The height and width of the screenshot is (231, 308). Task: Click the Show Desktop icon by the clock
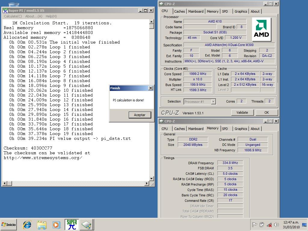coord(304,224)
